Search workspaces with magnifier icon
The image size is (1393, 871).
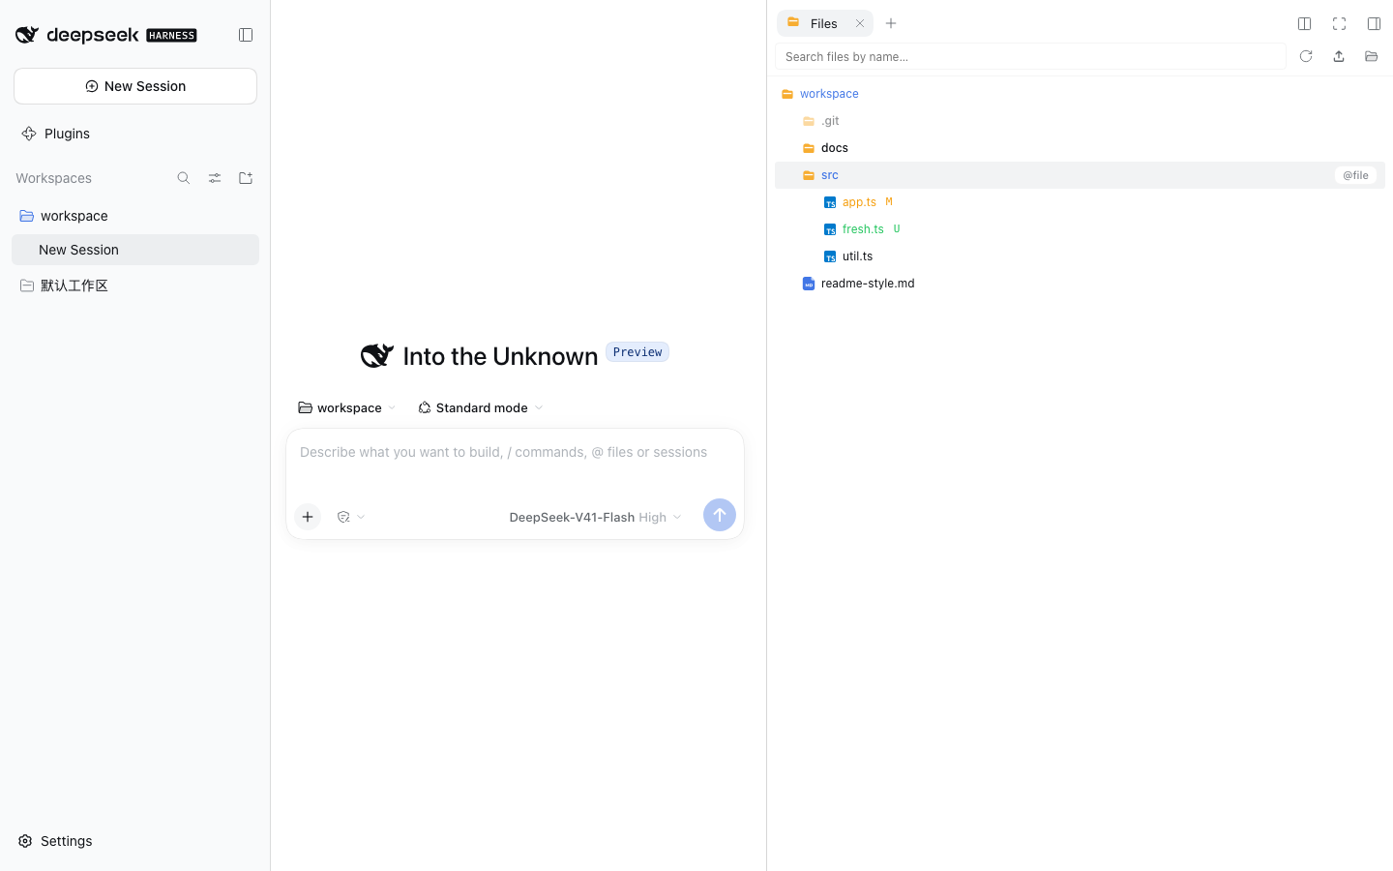pos(184,178)
